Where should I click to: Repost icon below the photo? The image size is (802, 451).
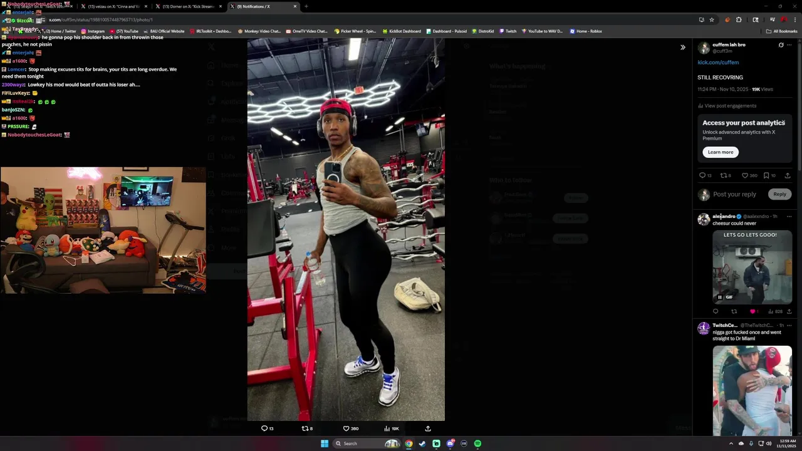305,428
